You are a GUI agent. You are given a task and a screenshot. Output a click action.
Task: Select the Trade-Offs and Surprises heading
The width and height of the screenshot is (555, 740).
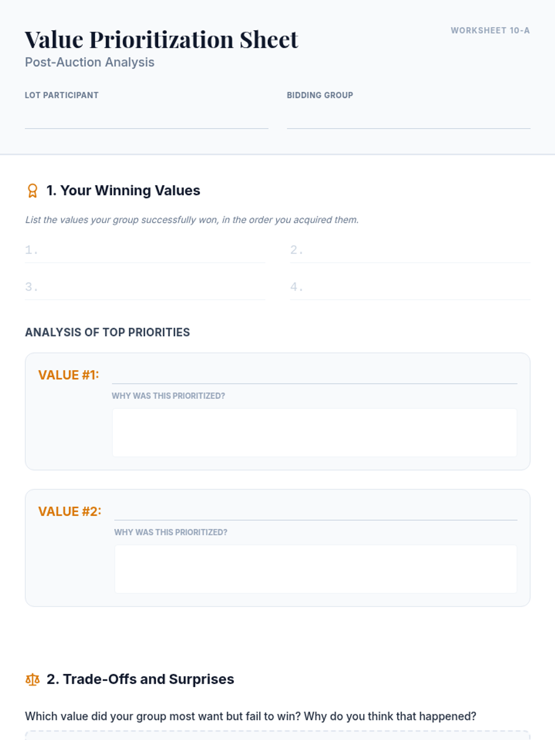pyautogui.click(x=141, y=679)
